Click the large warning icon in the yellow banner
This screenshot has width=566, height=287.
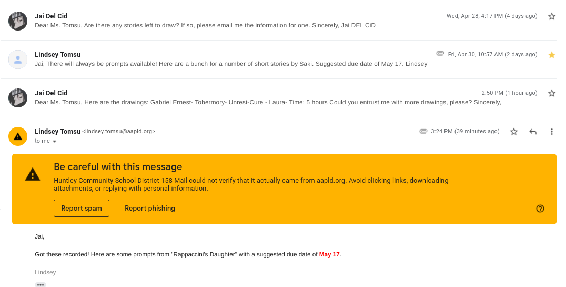pyautogui.click(x=33, y=174)
